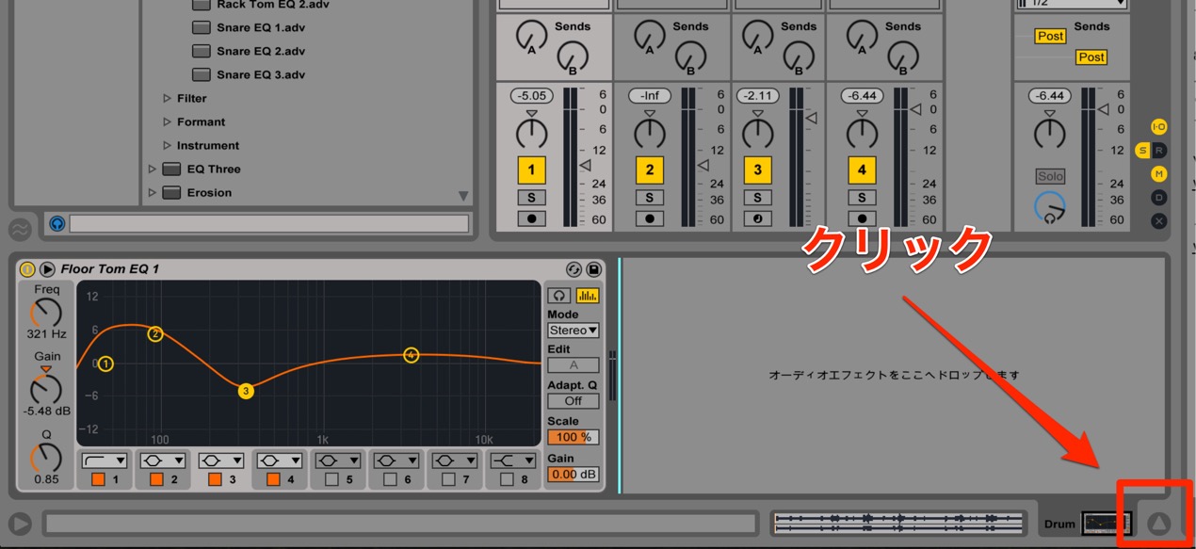The height and width of the screenshot is (549, 1196).
Task: Click the Freq knob showing 321 Hz
Action: coord(45,312)
